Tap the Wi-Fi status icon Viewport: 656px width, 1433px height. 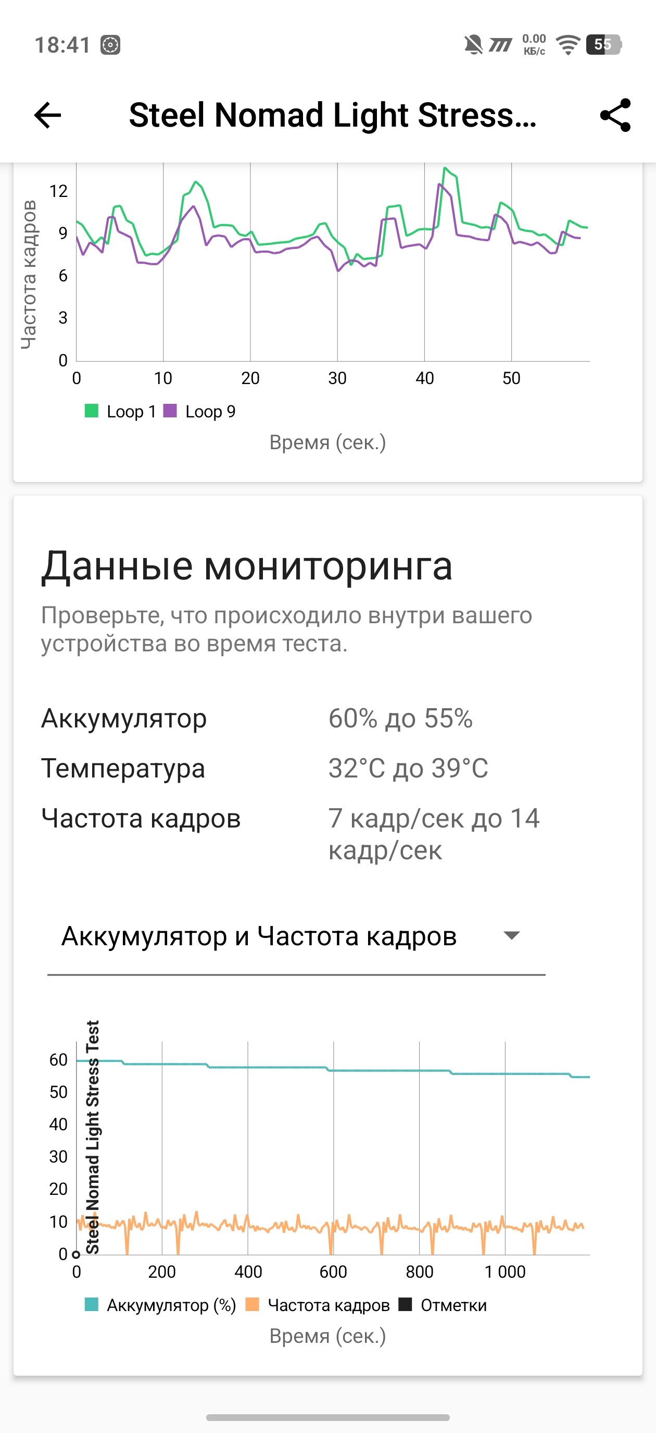[x=567, y=44]
